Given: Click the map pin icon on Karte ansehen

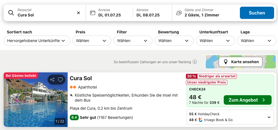Looking at the screenshot, I should [225, 62].
